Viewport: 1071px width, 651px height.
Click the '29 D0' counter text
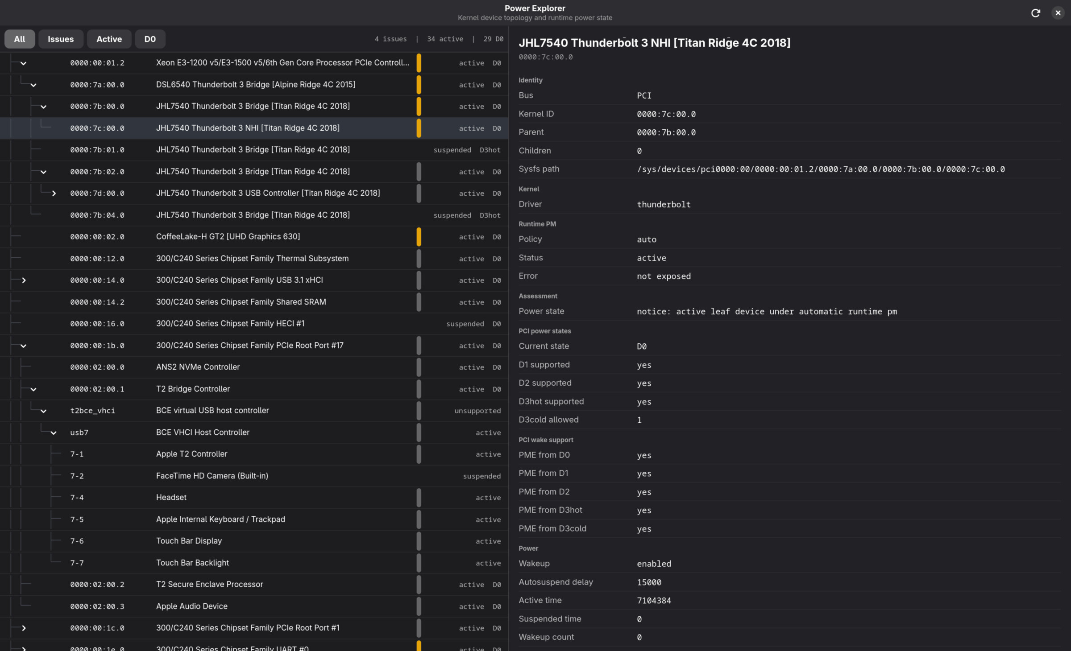pyautogui.click(x=493, y=39)
